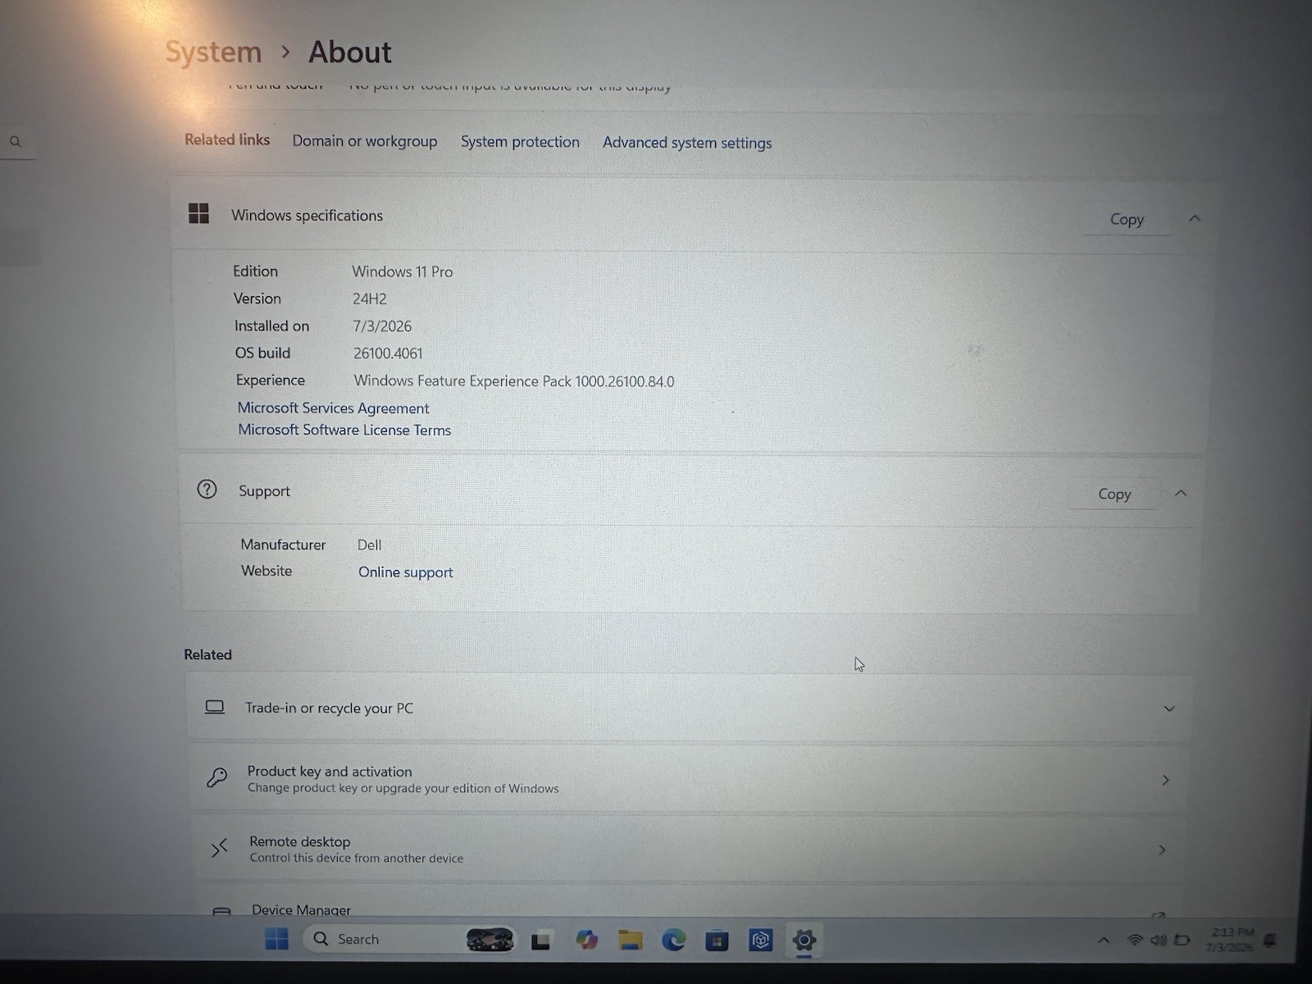Click the Windows specifications header
The height and width of the screenshot is (984, 1312).
click(307, 216)
